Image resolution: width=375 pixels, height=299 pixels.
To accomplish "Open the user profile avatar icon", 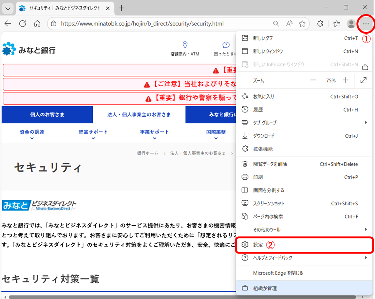I will point(351,24).
